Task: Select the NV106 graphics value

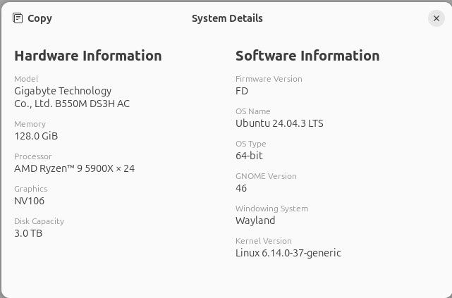Action: pyautogui.click(x=29, y=201)
